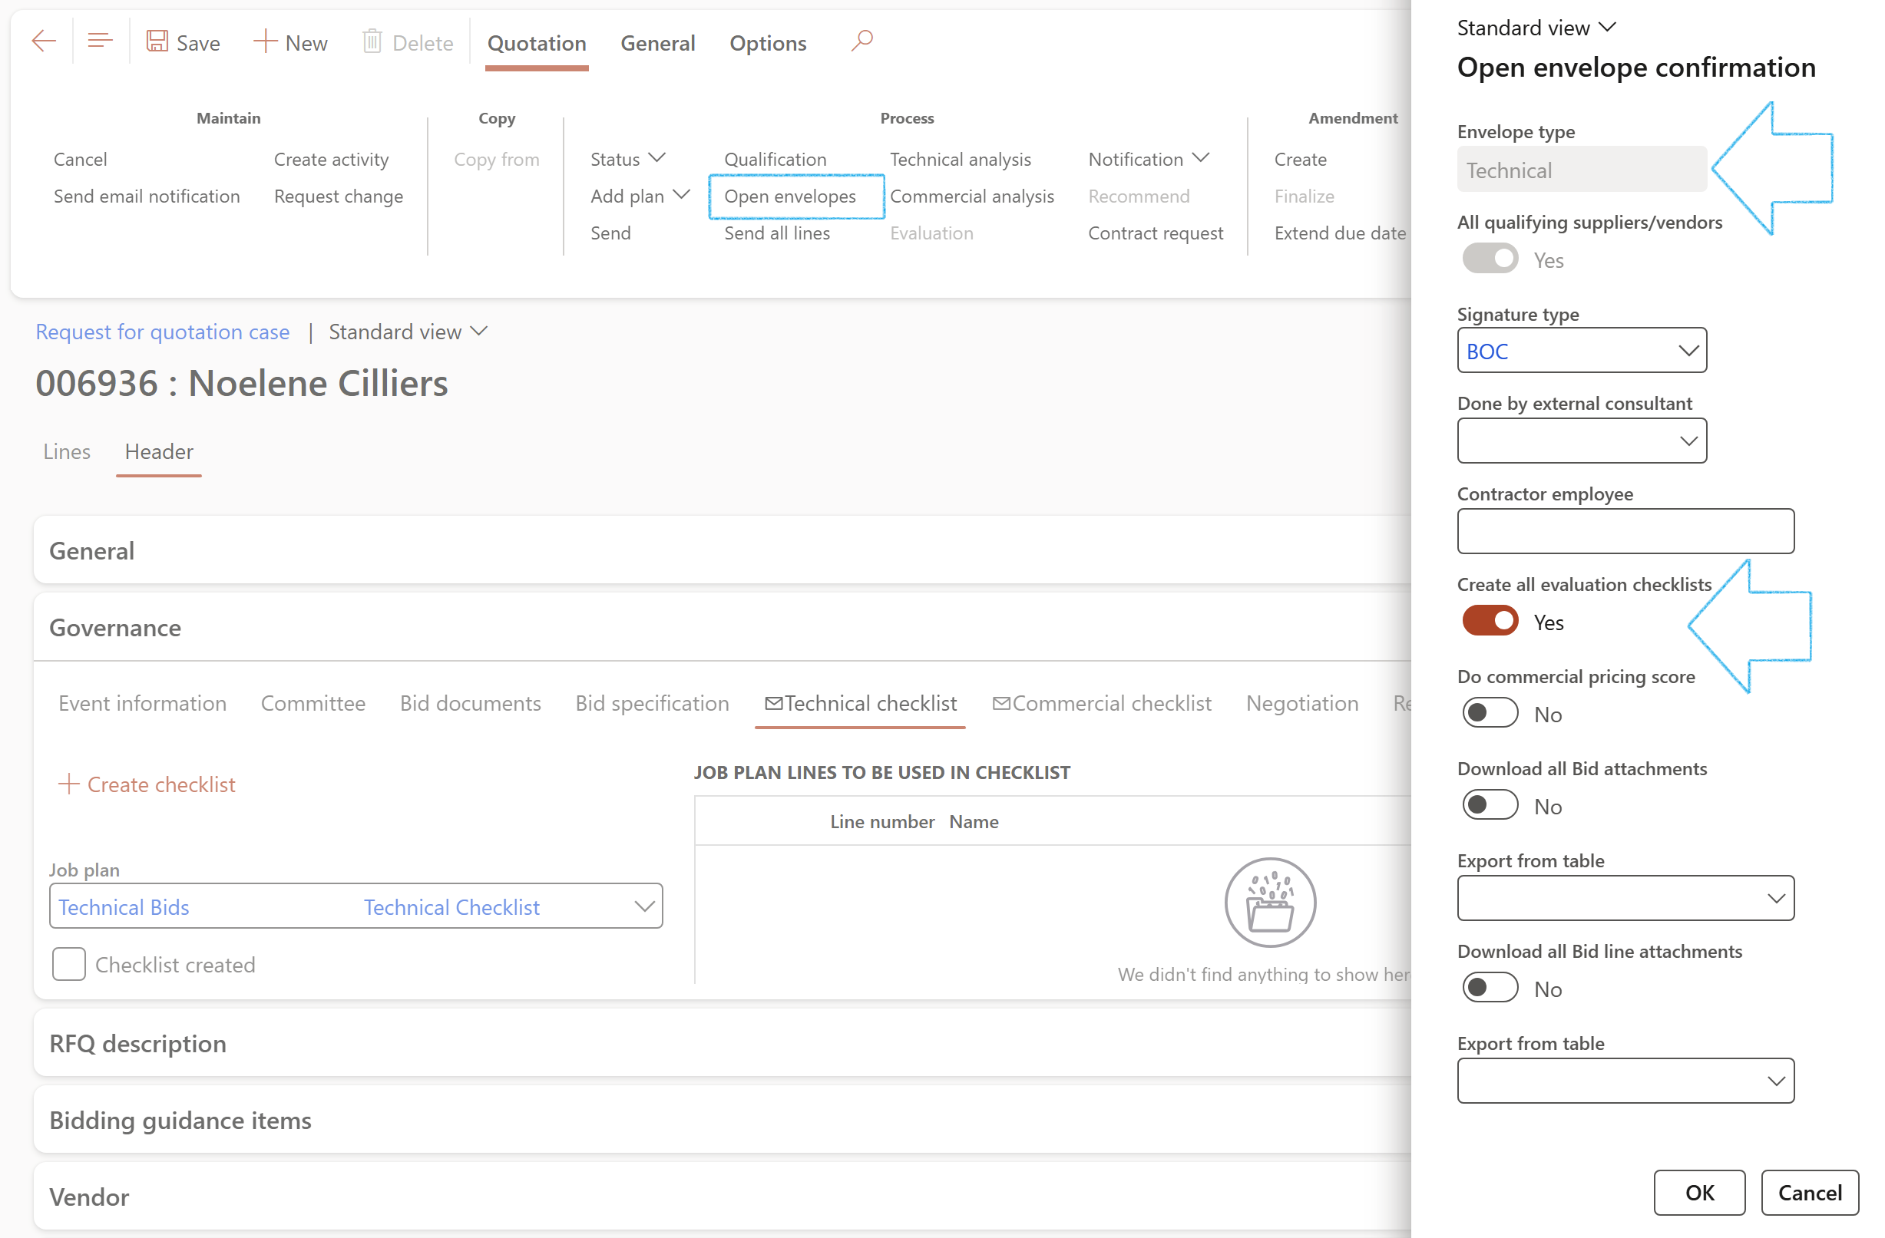Screen dimensions: 1885x1238
Task: Open the Signature type BOC dropdown
Action: point(1688,351)
